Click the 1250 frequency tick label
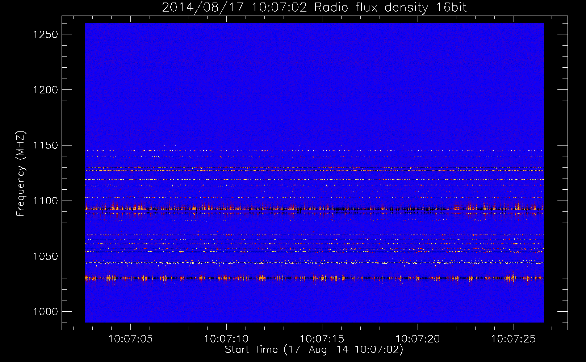 [46, 34]
